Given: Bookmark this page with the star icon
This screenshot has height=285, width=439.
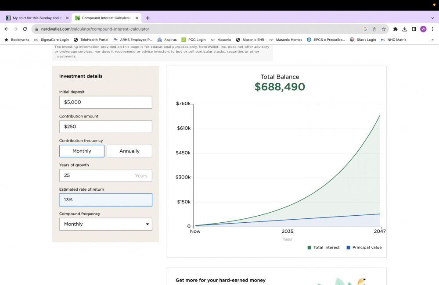Looking at the screenshot, I should tap(384, 29).
